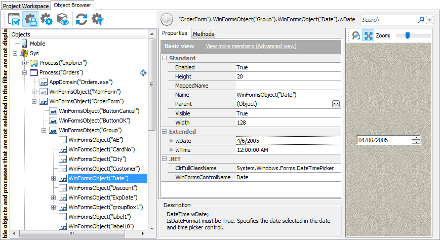
Task: Refresh the object tree with the arrows icon
Action: click(82, 20)
